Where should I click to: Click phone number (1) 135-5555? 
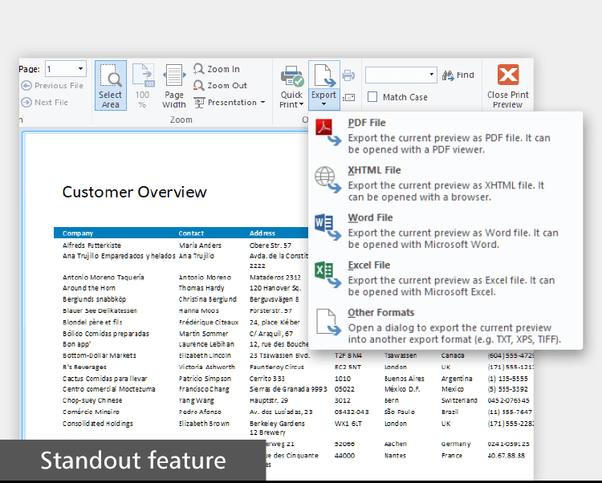click(507, 379)
